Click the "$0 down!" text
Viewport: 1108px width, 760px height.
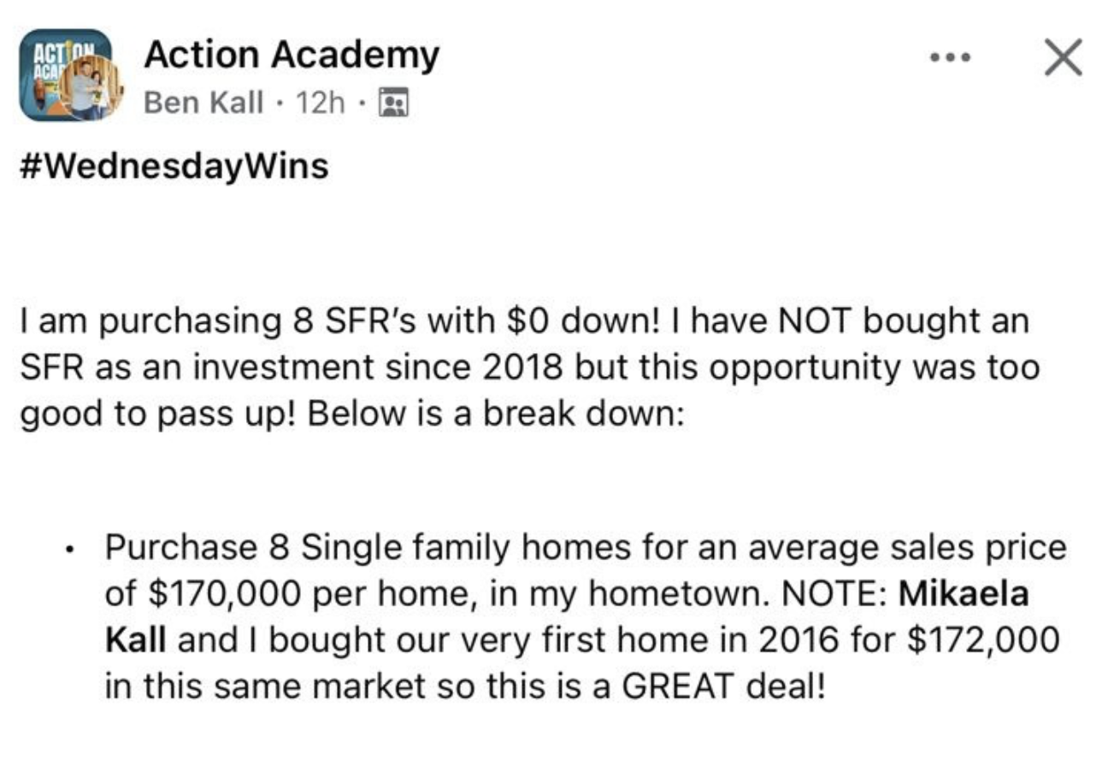pos(581,323)
